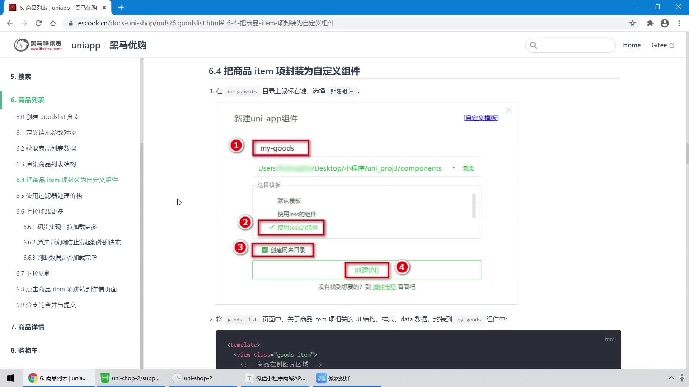Viewport: 689px width, 387px height.
Task: Click the goods_list inline code text
Action: tap(242, 320)
